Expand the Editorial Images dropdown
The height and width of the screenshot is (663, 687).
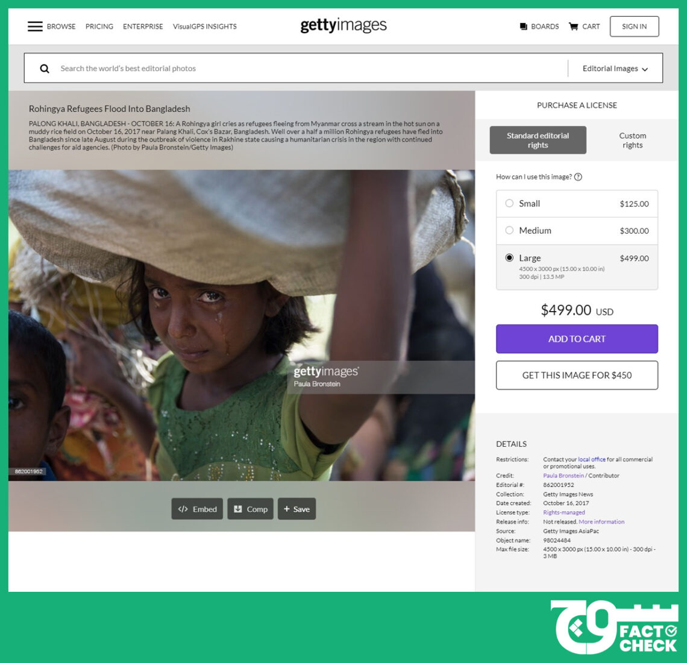click(615, 68)
